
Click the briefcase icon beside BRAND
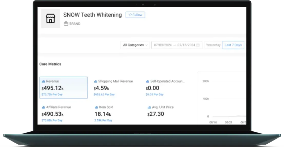pyautogui.click(x=66, y=24)
